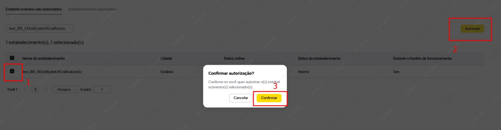Screen dimensions: 501x130
Task: Select Estabelecimentos não autorizados tab
Action: pos(34,9)
